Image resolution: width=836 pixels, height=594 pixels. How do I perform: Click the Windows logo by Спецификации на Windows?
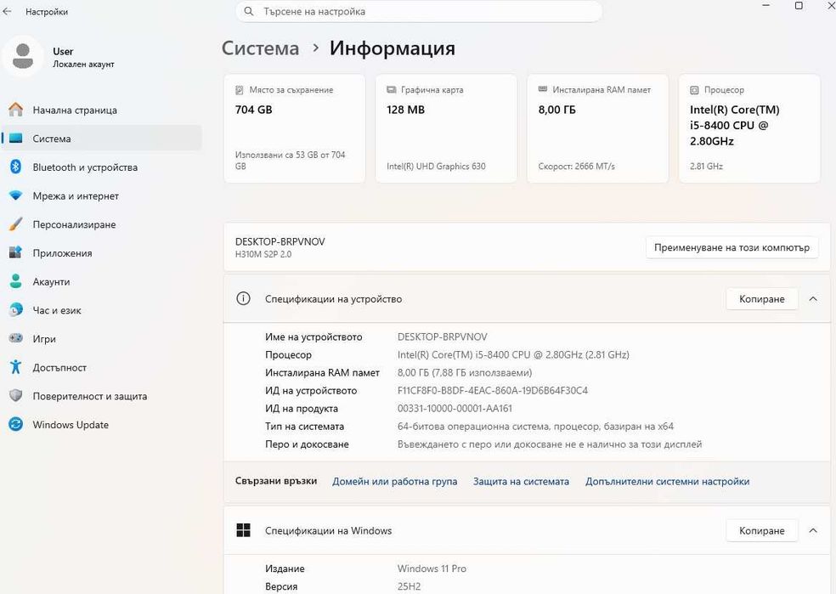click(x=243, y=530)
